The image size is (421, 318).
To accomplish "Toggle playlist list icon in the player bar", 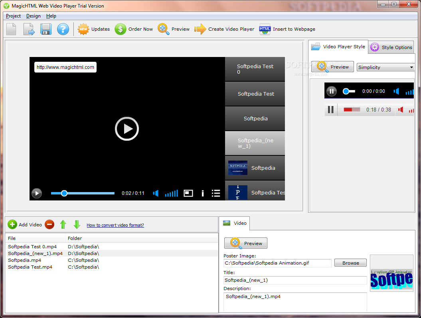I will tap(216, 193).
